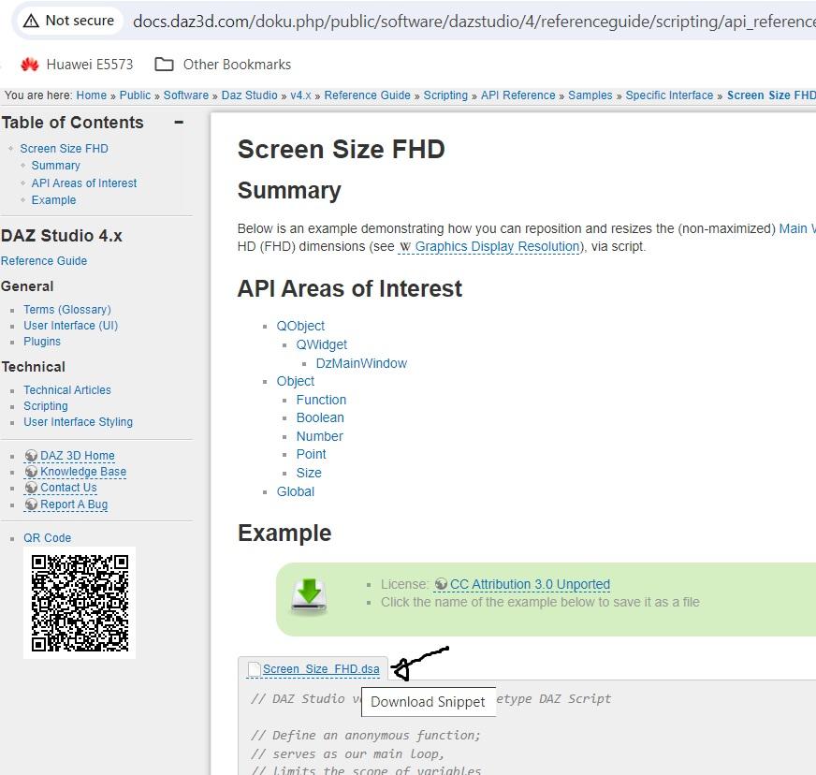816x775 pixels.
Task: Open Plugins link in sidebar
Action: click(42, 342)
